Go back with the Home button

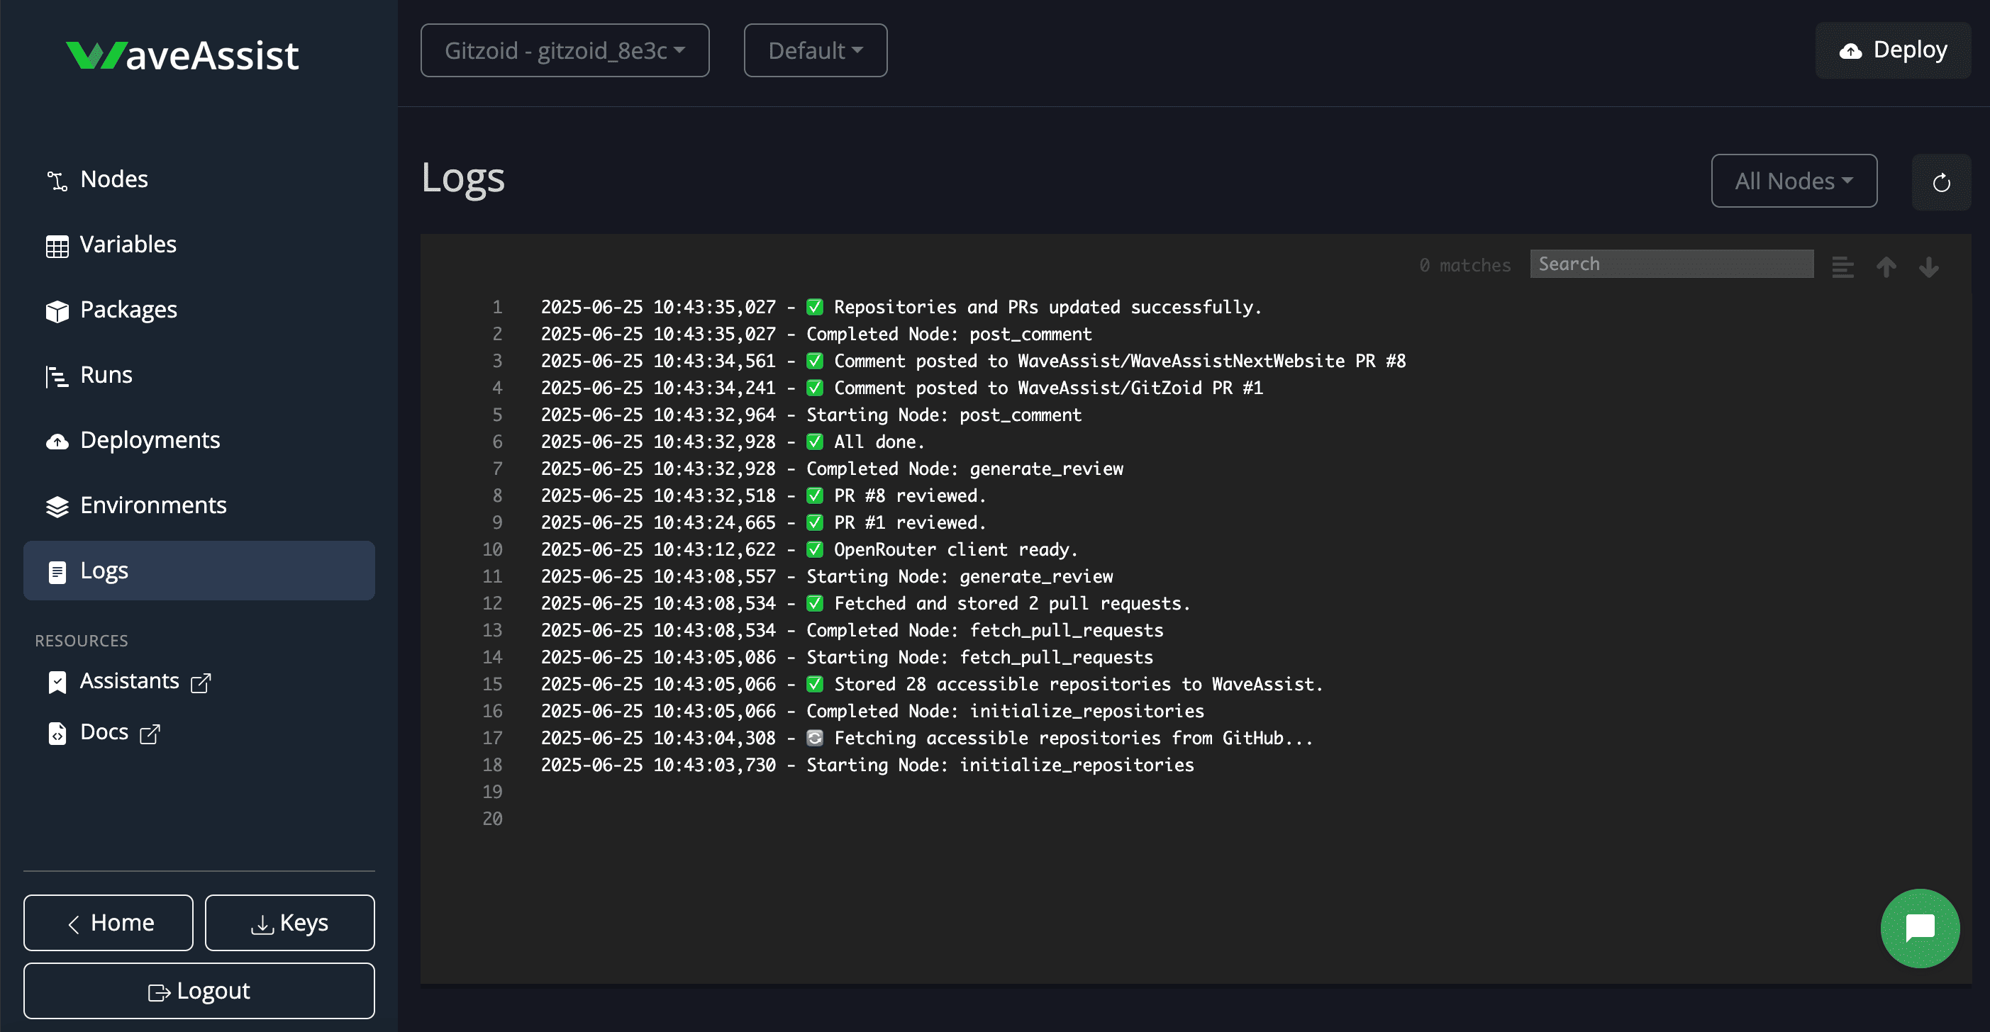point(108,923)
